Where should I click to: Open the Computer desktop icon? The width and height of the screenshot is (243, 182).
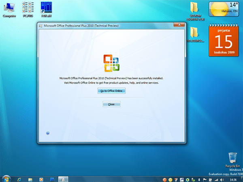(9, 10)
